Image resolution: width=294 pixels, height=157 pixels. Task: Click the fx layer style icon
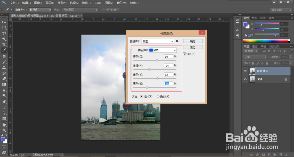point(258,155)
